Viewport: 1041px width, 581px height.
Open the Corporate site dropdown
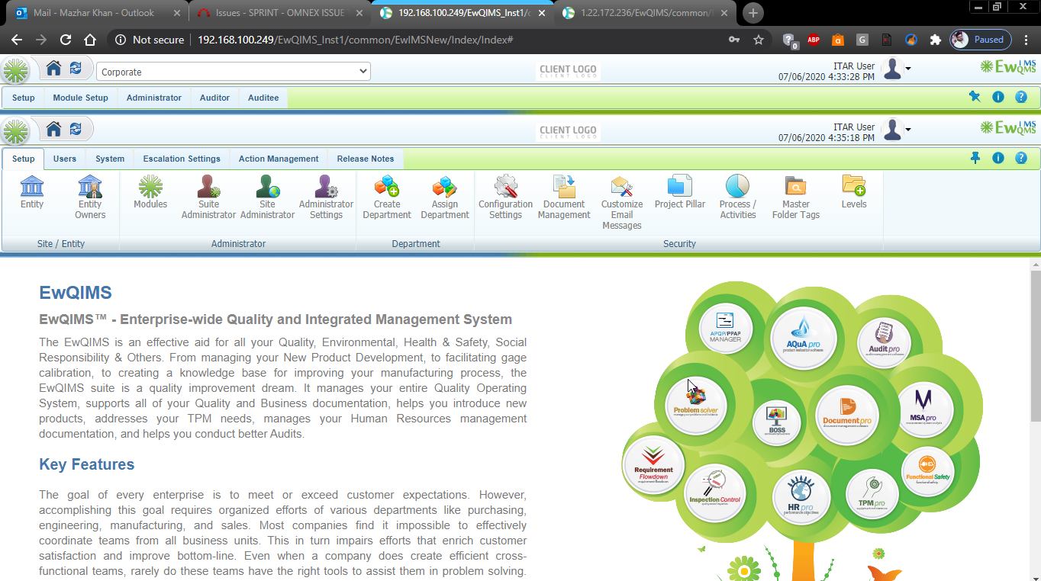[x=234, y=72]
